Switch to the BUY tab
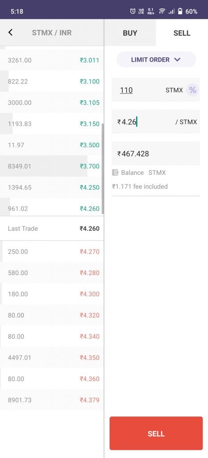 click(130, 33)
